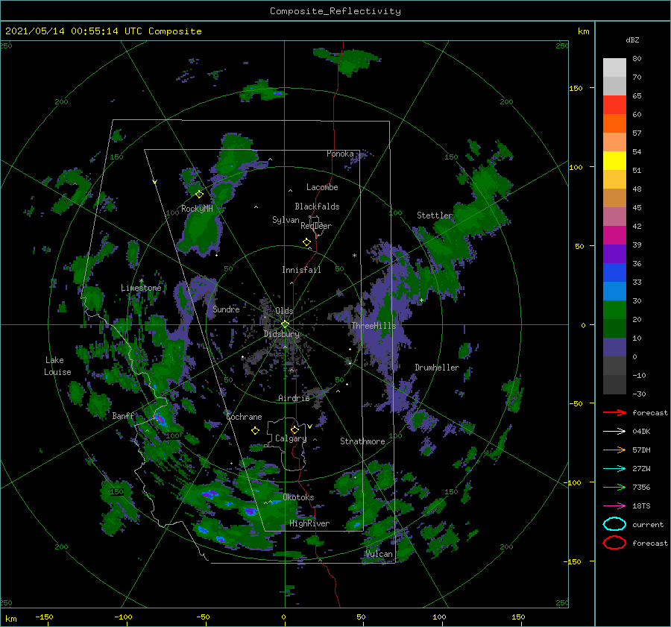Click the ThreeHills label
The height and width of the screenshot is (627, 671).
(x=374, y=326)
